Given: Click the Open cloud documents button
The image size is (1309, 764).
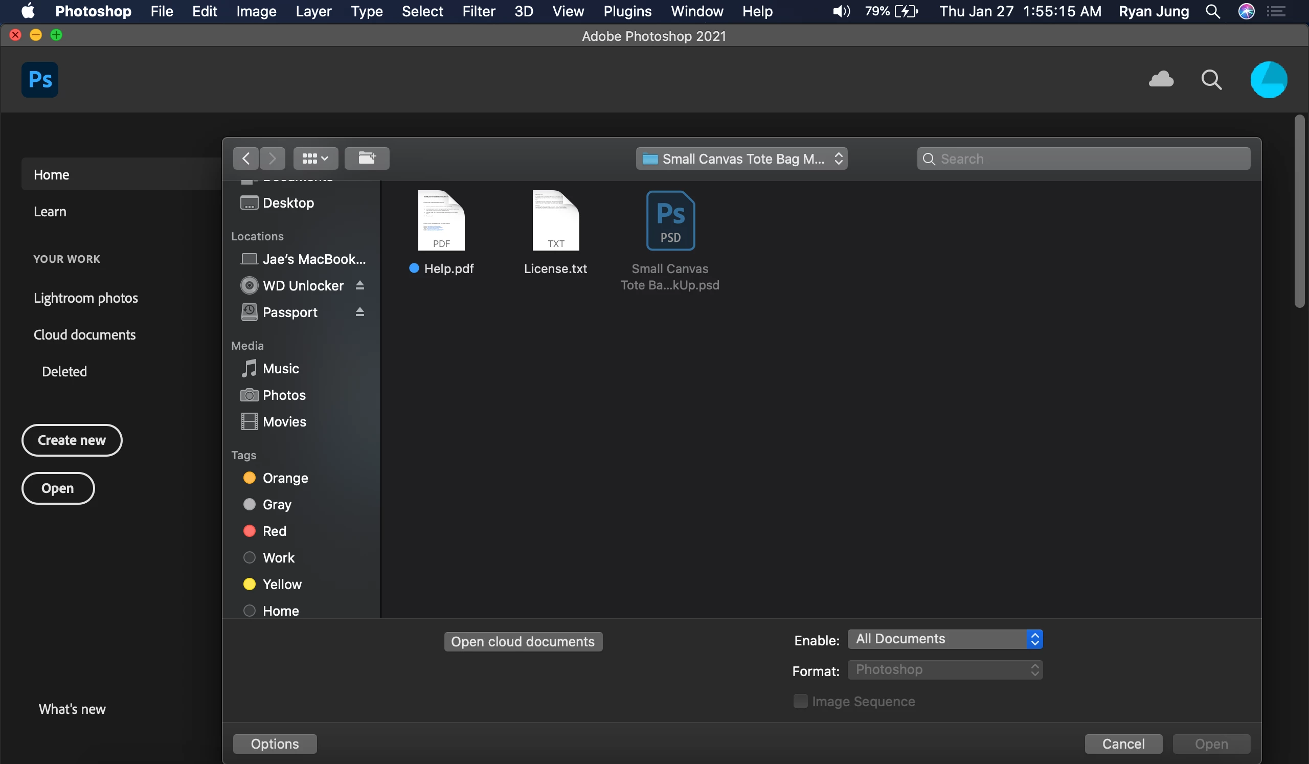Looking at the screenshot, I should click(x=523, y=641).
